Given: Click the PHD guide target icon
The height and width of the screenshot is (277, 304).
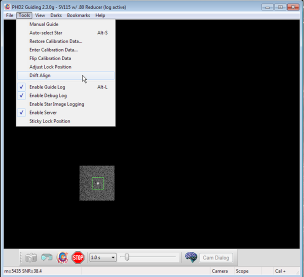Looking at the screenshot, I should pyautogui.click(x=62, y=257).
